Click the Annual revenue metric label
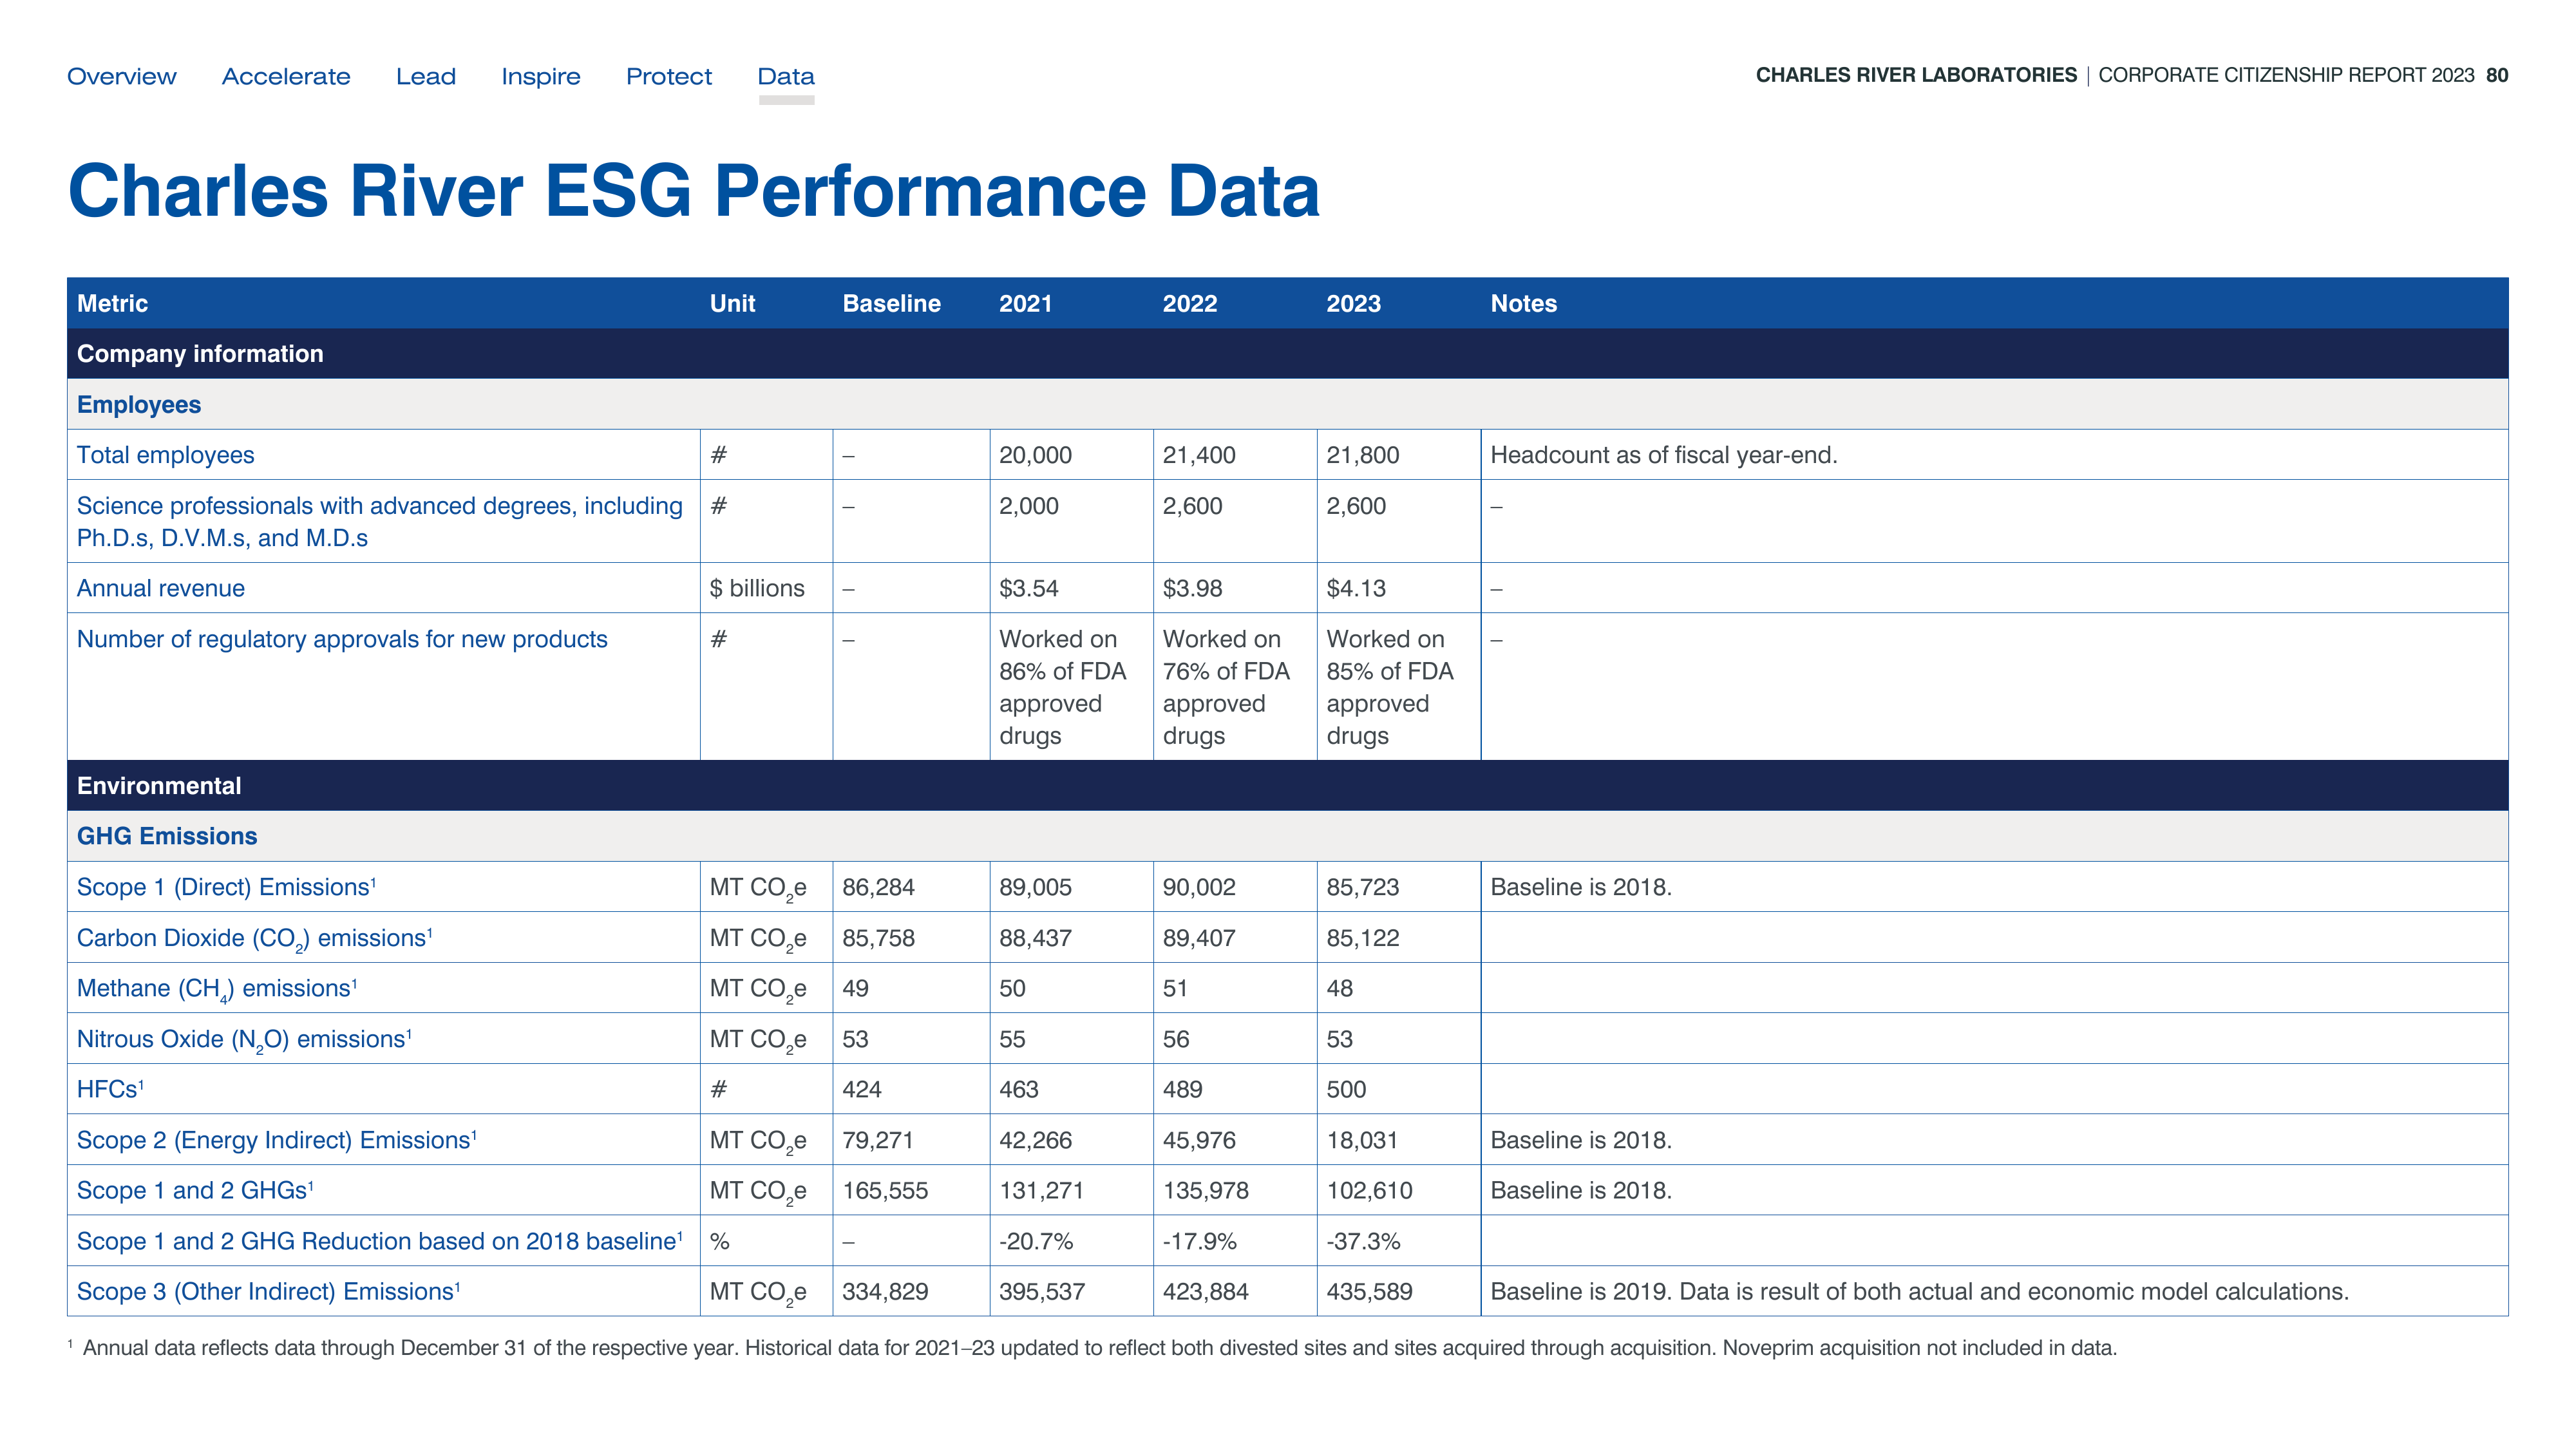 tap(160, 588)
